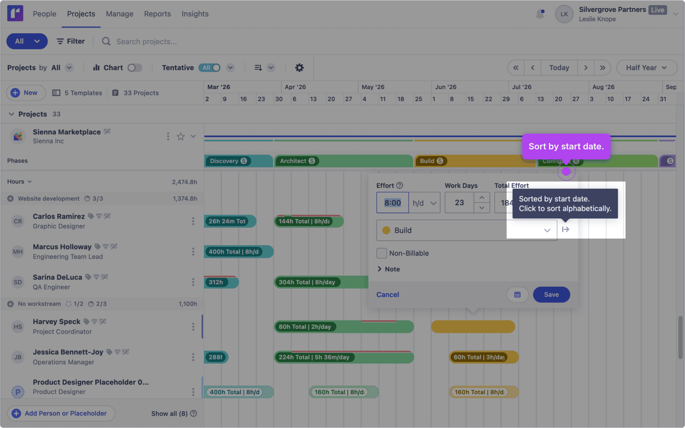Click the Templates icon
Image resolution: width=685 pixels, height=428 pixels.
tap(56, 93)
